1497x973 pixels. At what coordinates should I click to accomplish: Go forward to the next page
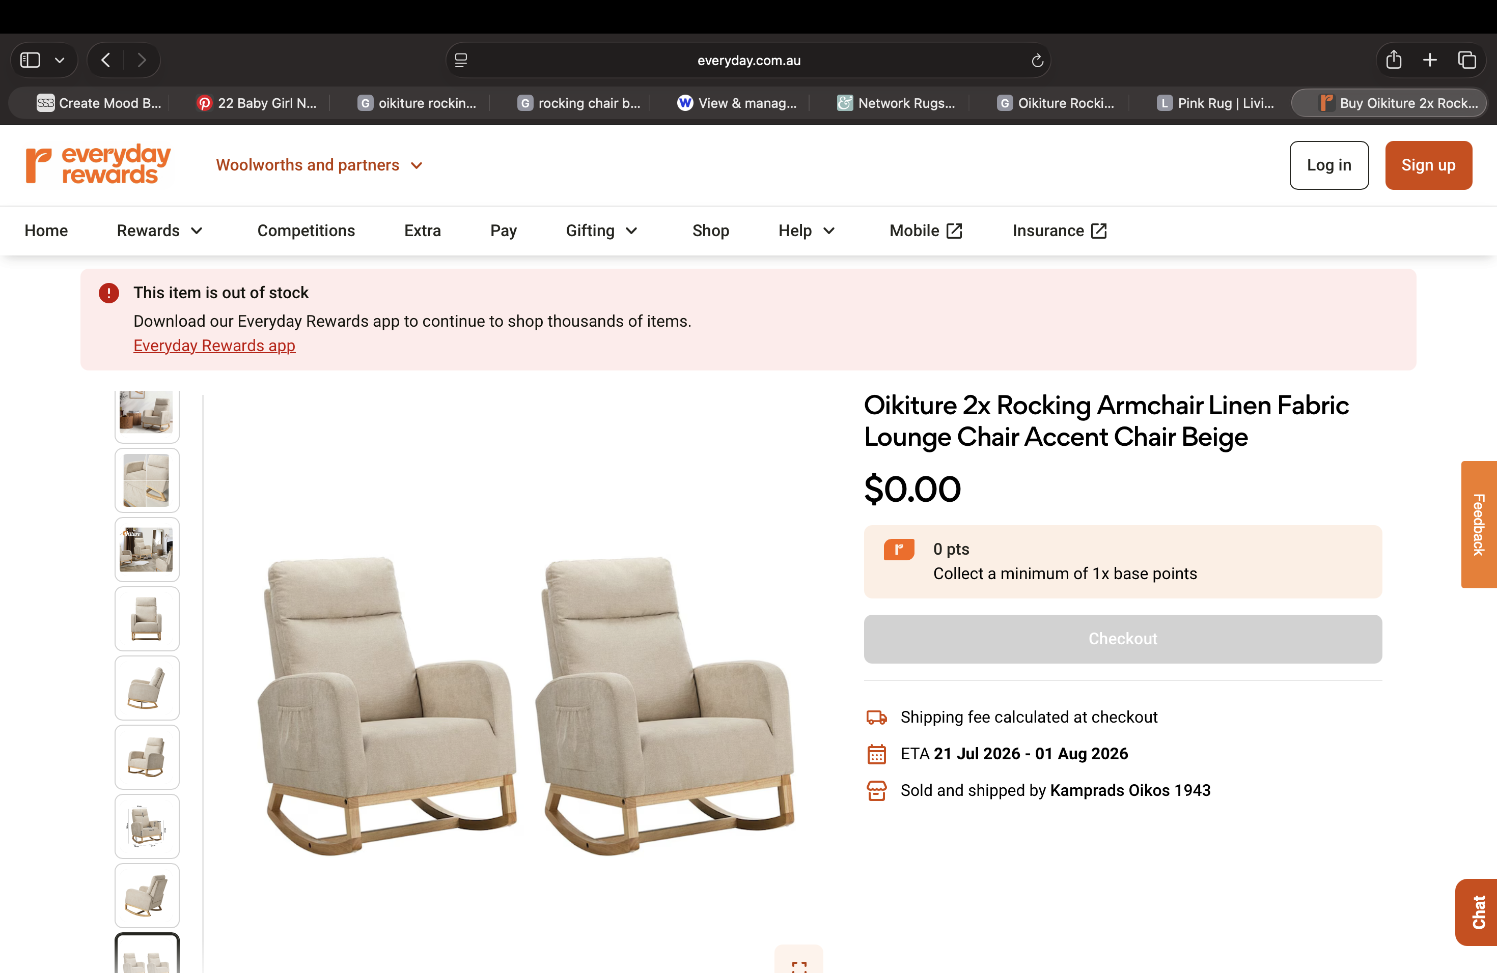pyautogui.click(x=142, y=60)
